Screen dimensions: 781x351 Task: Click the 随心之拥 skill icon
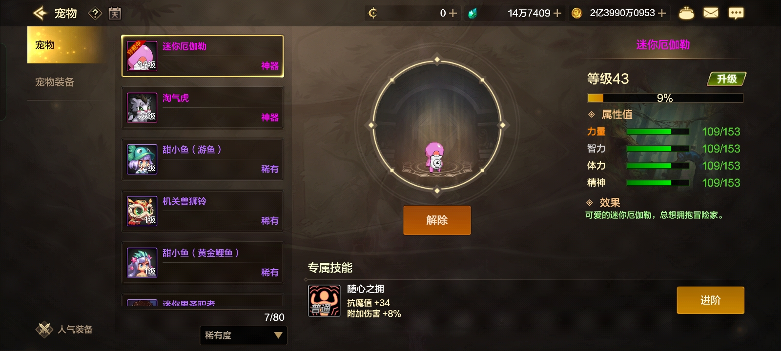coord(324,301)
